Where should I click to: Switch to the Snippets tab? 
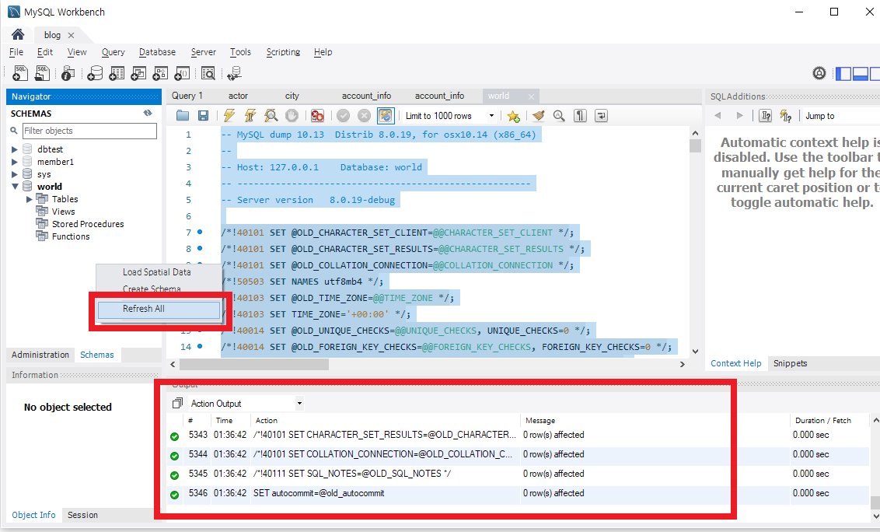[x=790, y=363]
